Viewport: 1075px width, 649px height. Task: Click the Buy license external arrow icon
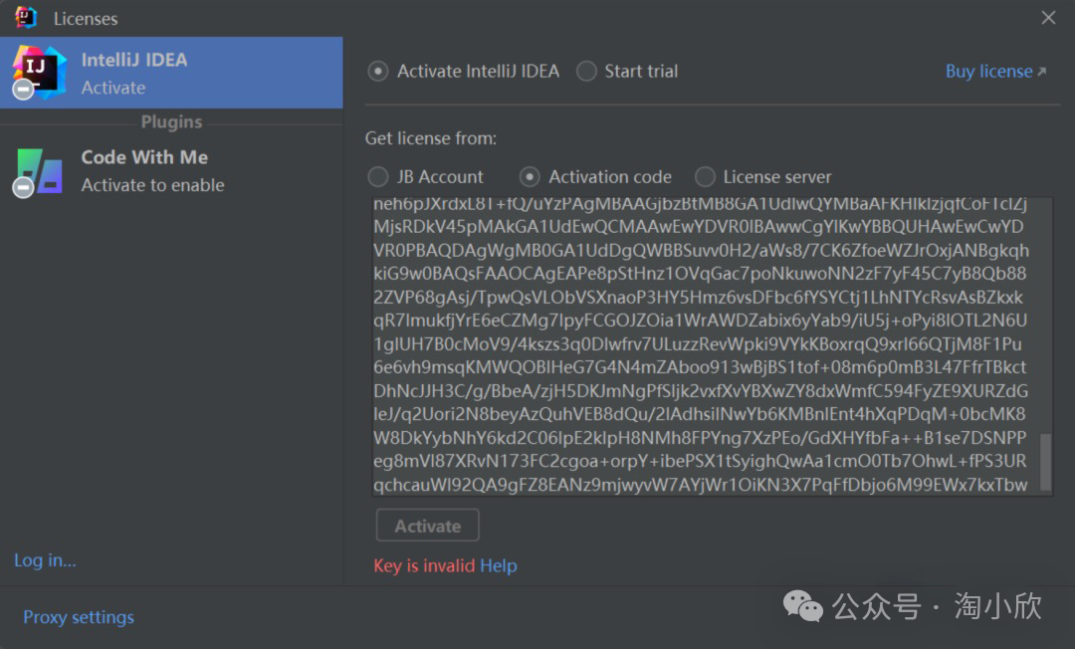point(1042,72)
